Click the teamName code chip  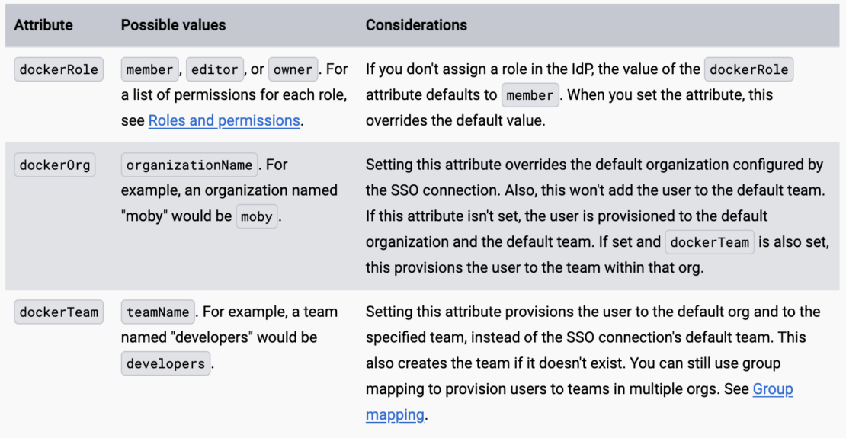158,312
